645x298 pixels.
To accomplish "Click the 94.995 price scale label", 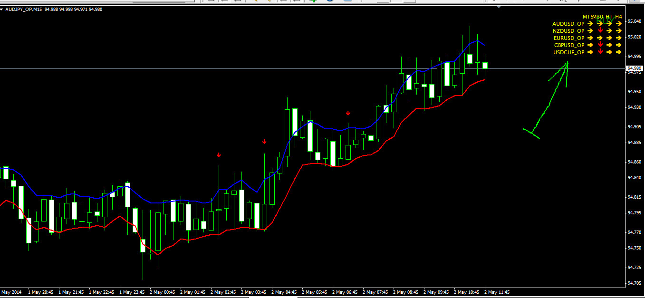I will [635, 56].
